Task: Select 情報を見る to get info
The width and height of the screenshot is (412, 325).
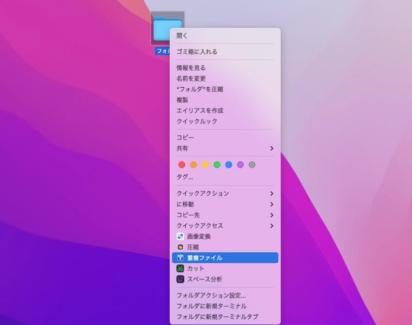Action: coord(191,68)
